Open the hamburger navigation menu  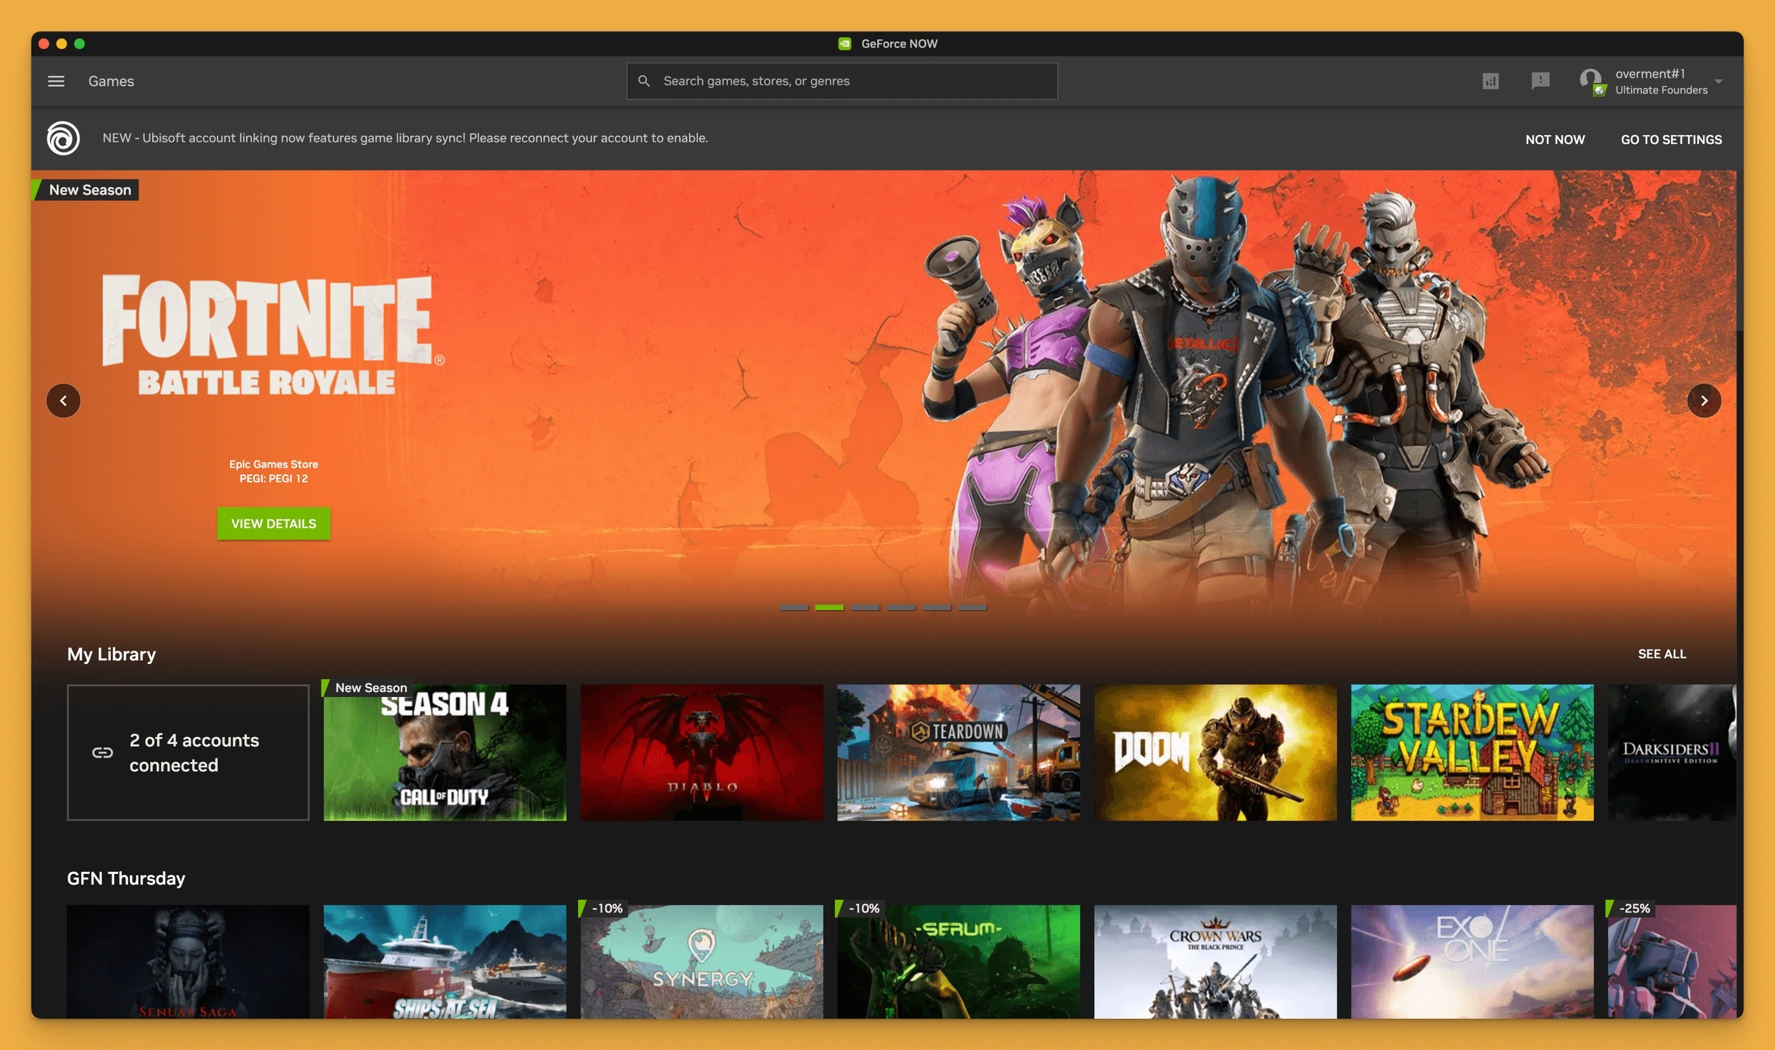tap(56, 81)
